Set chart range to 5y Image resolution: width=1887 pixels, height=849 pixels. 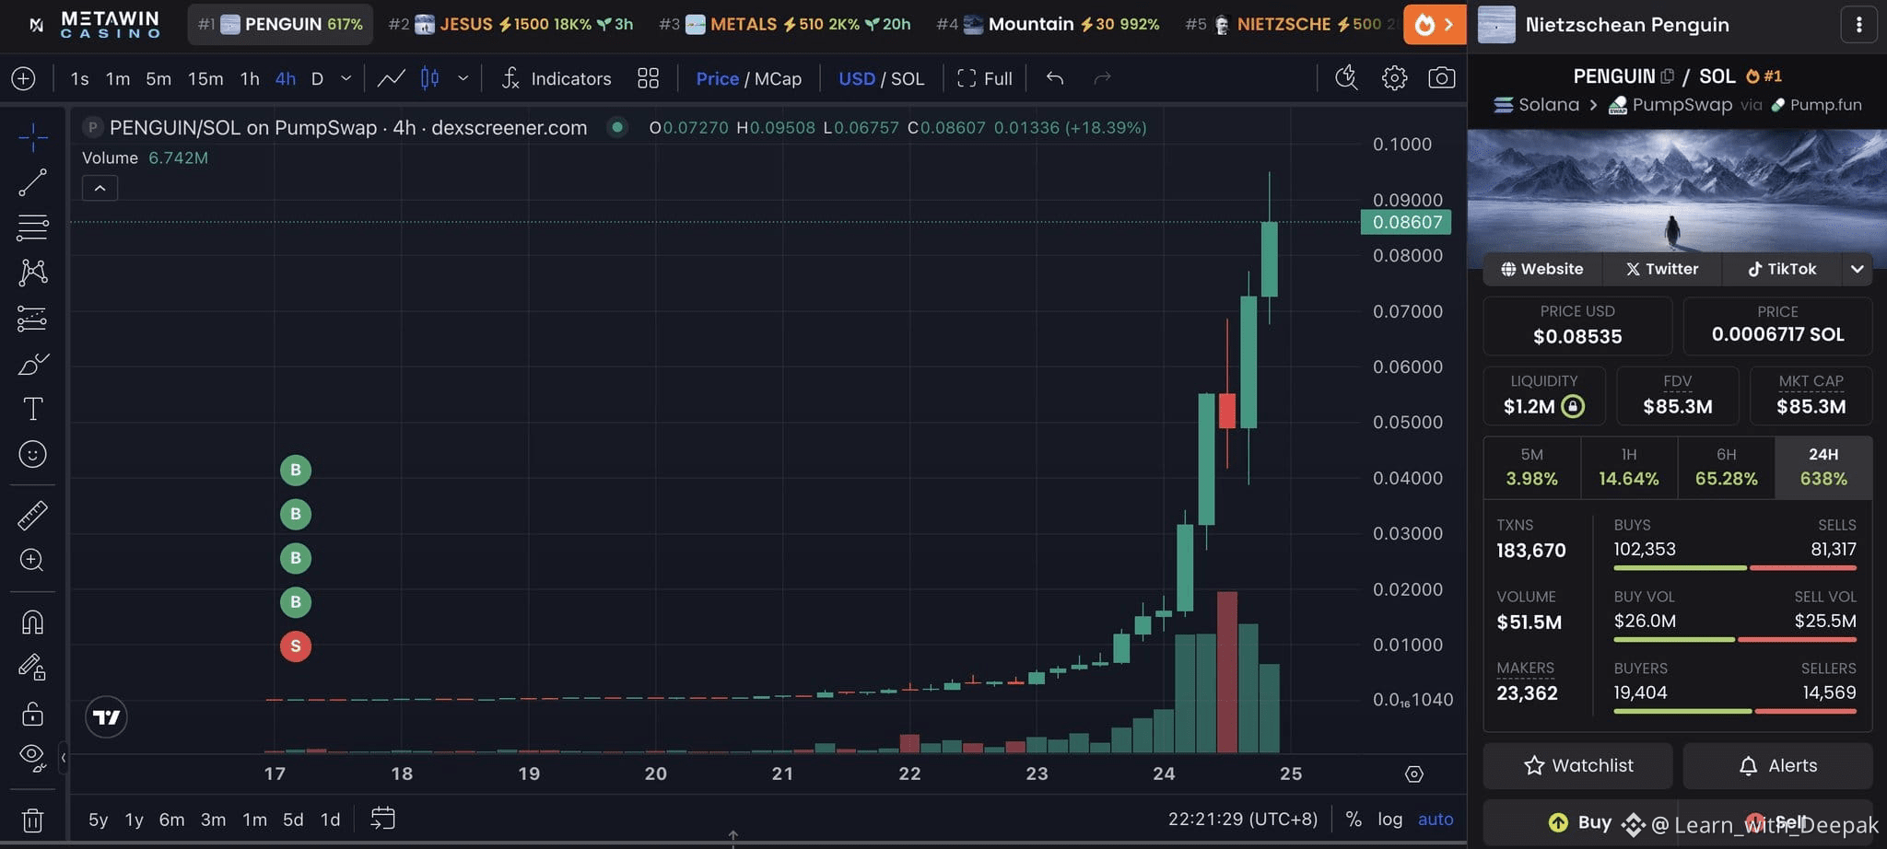[98, 820]
